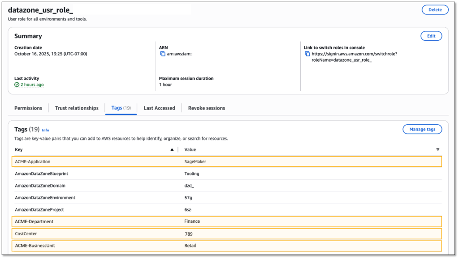Copy the switch role console link icon
The image size is (459, 259).
pos(307,54)
